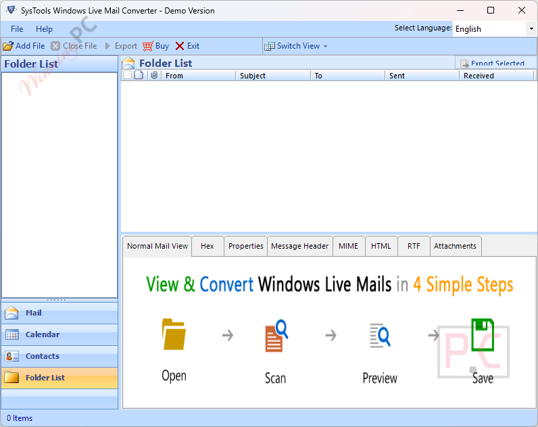Click the envelope icon beside Folder List heading
Viewport: 538px width, 427px height.
coord(128,63)
